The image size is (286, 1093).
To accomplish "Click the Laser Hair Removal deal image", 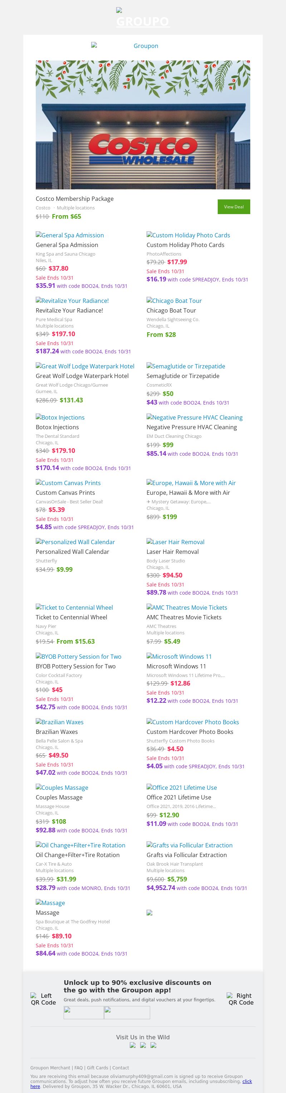I will 176,542.
